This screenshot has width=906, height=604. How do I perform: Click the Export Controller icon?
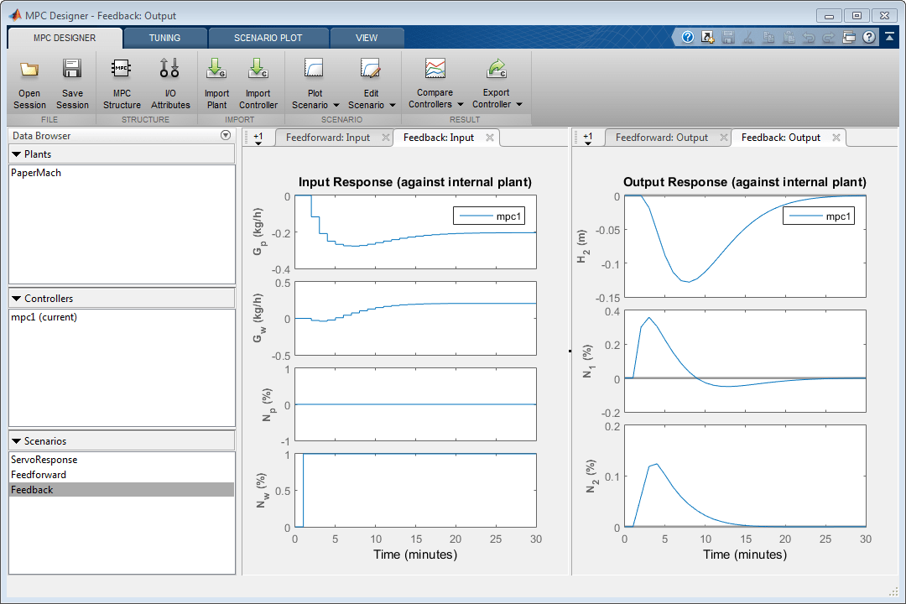(x=497, y=68)
